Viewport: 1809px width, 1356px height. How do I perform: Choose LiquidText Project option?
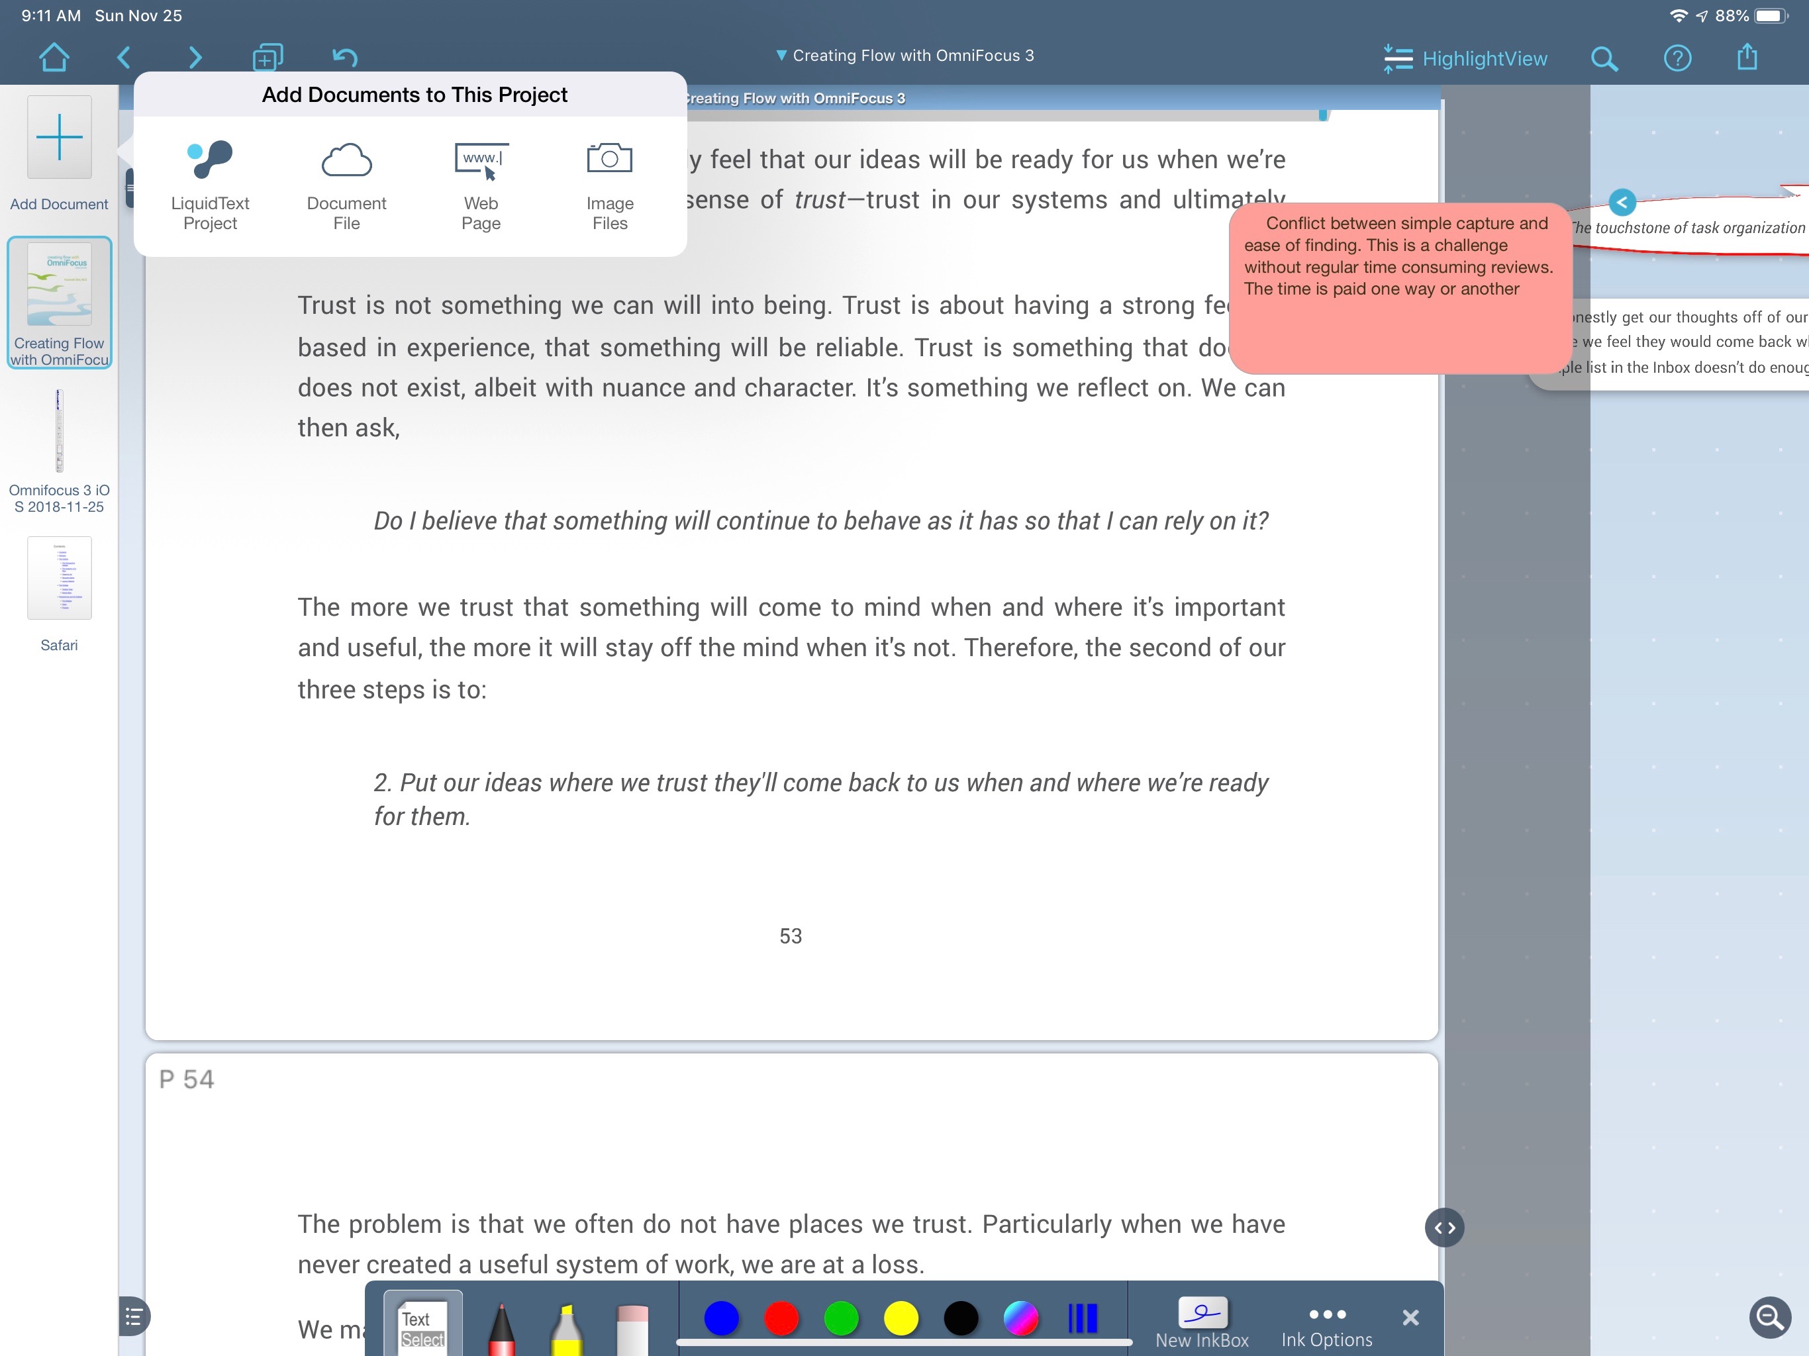coord(210,185)
